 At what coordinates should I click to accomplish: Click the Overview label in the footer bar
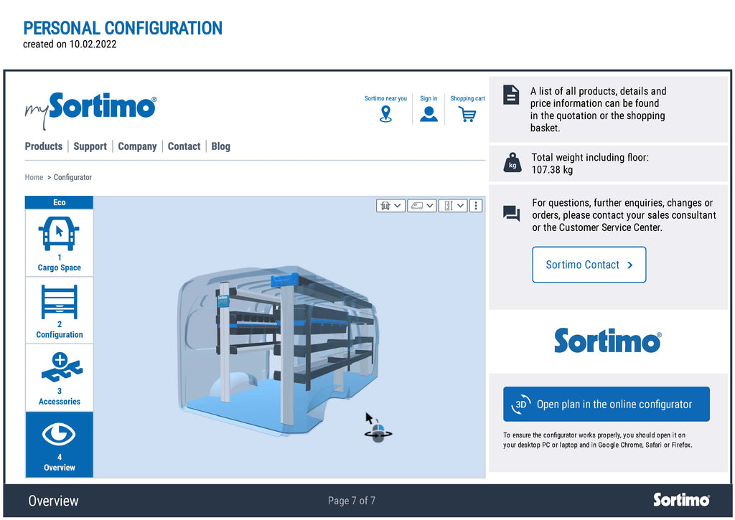[x=53, y=501]
